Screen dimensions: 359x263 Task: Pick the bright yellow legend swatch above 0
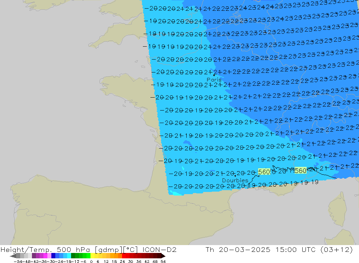(93, 256)
